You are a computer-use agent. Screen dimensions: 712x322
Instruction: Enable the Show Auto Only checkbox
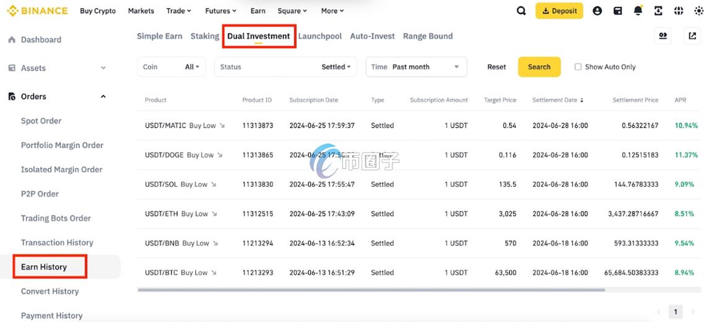click(578, 67)
